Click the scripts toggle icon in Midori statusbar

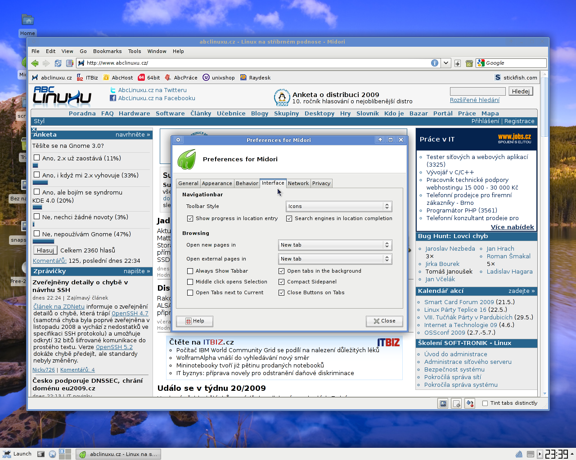[x=456, y=403]
